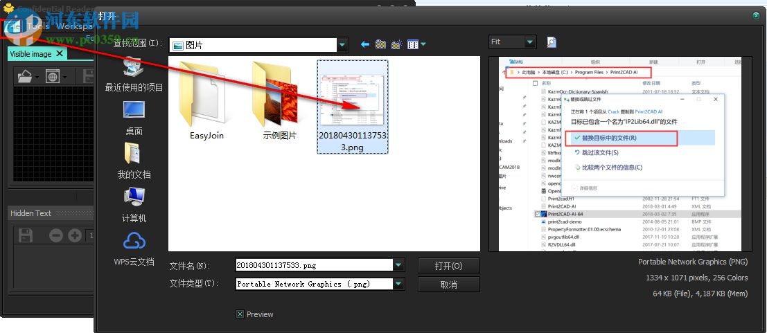Close the Visible image tab

coord(59,53)
